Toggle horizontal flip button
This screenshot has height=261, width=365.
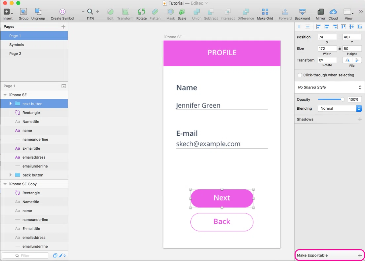(347, 60)
